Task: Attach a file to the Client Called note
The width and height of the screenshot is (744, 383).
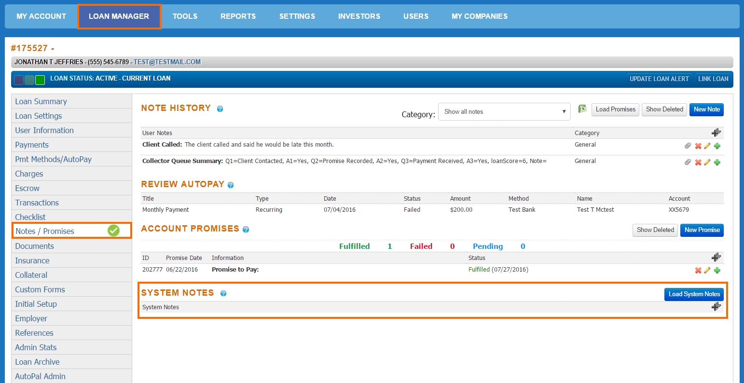Action: 688,146
